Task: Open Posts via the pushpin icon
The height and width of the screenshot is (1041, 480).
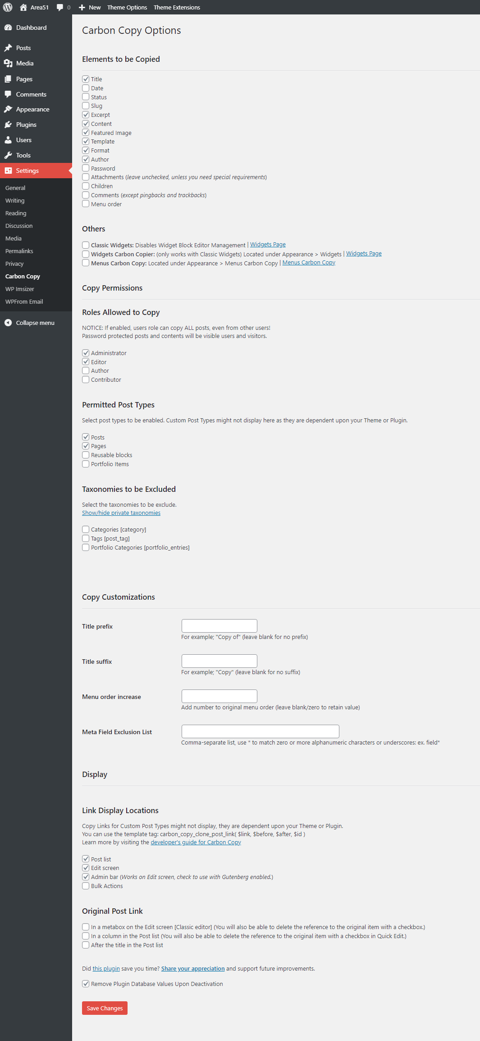Action: pos(8,48)
